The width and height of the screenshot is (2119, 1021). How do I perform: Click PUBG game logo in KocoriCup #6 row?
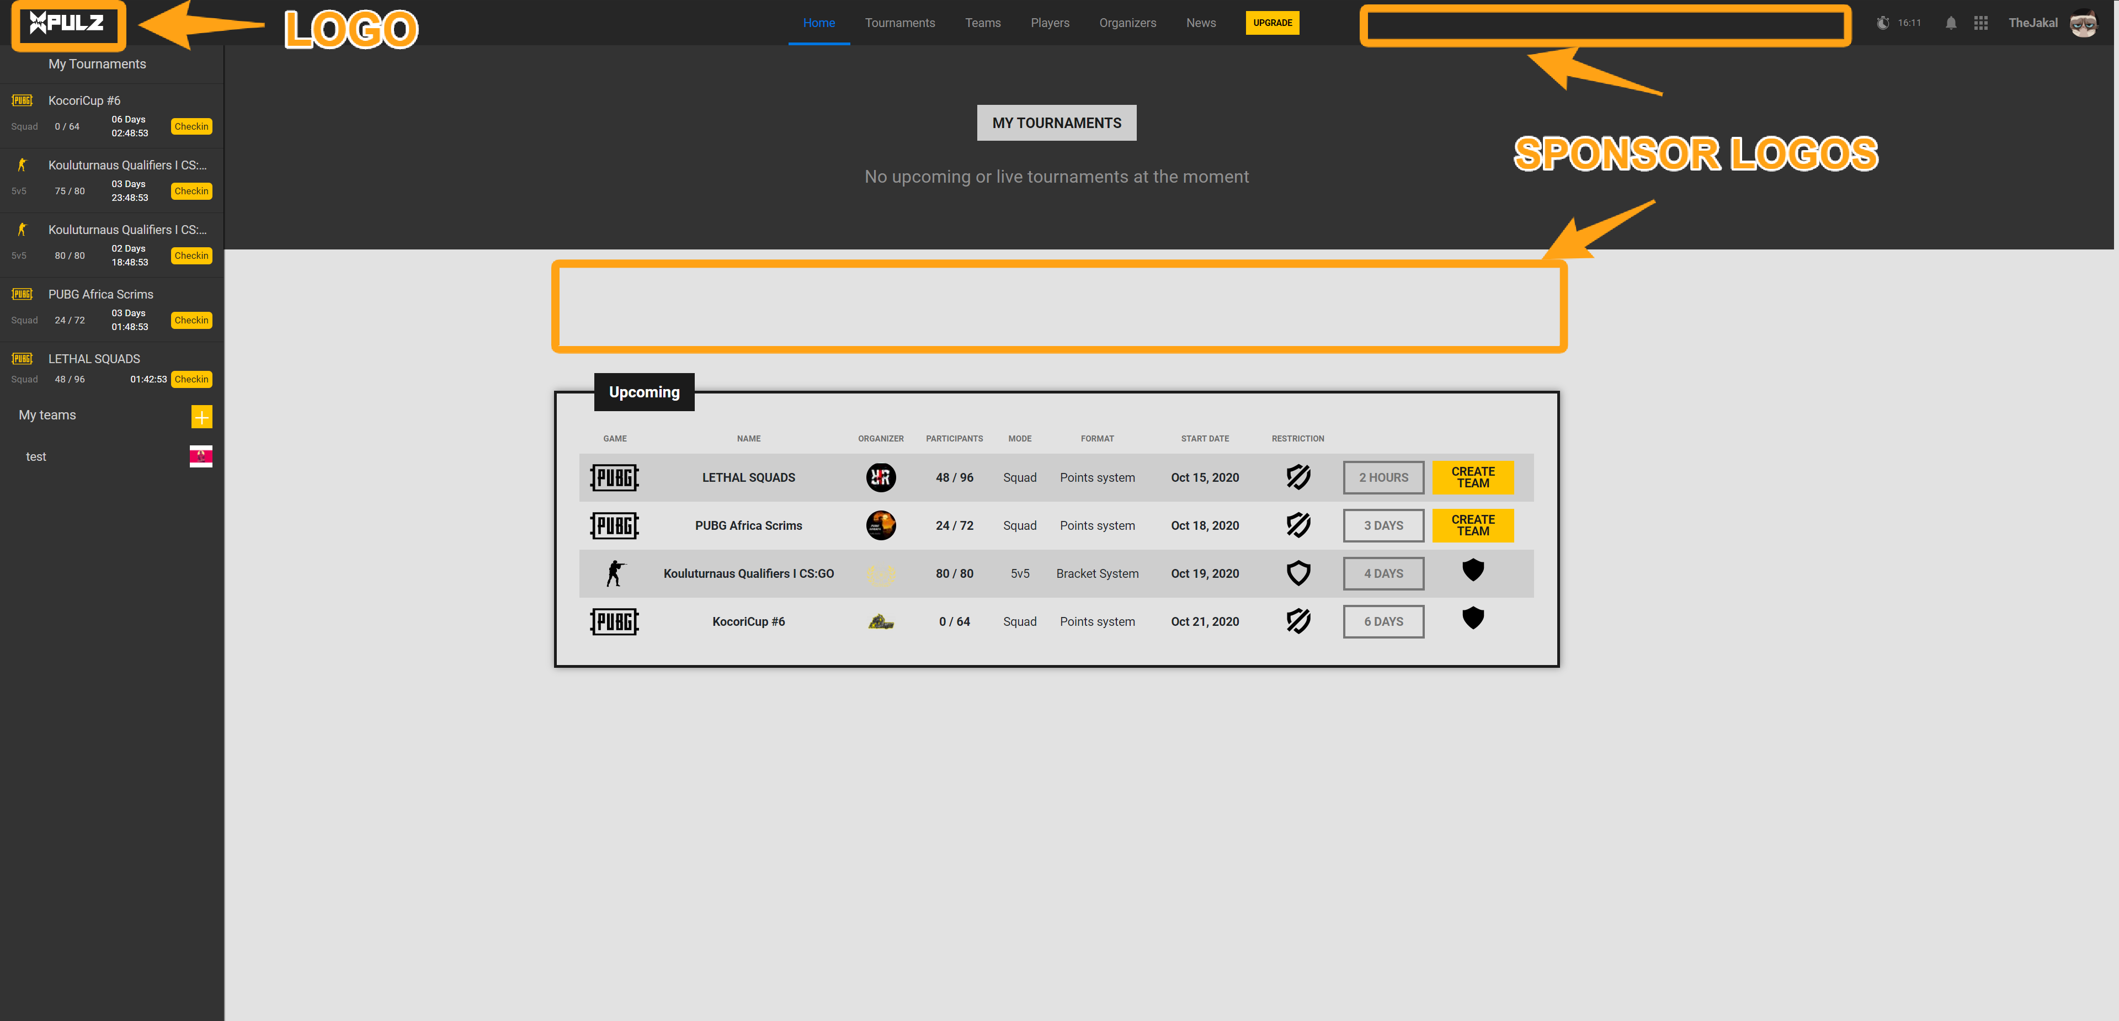tap(615, 621)
